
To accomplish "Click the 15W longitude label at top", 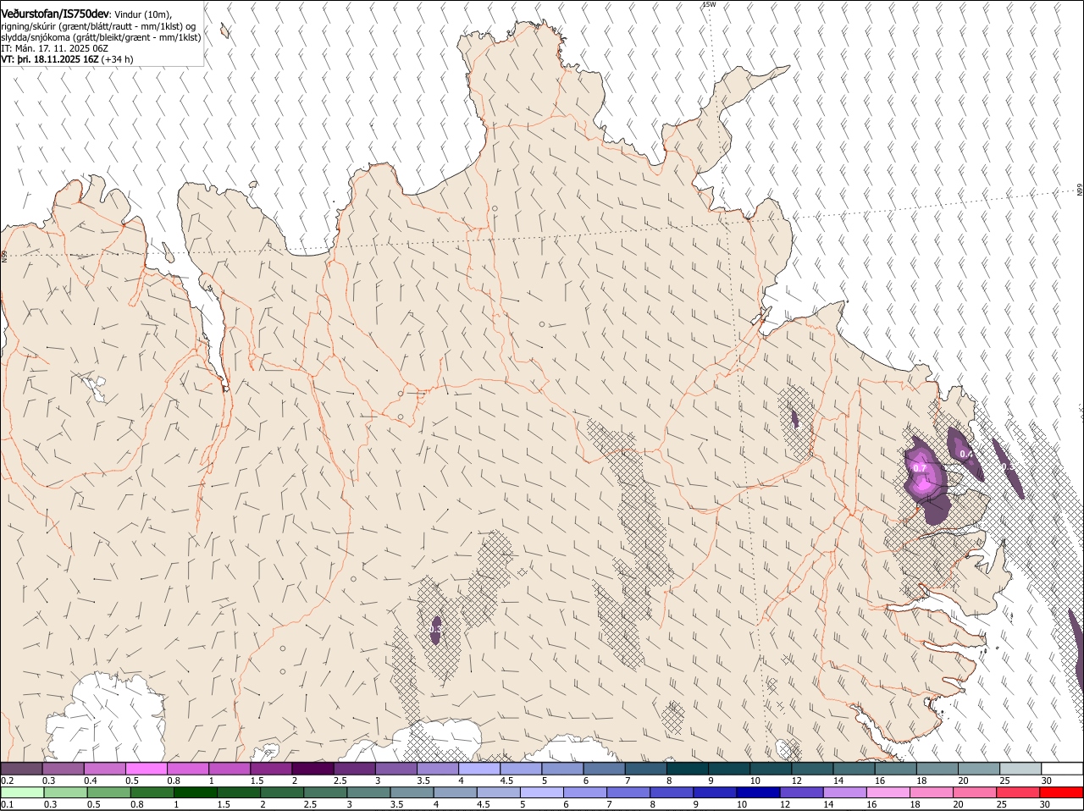I will [x=709, y=4].
